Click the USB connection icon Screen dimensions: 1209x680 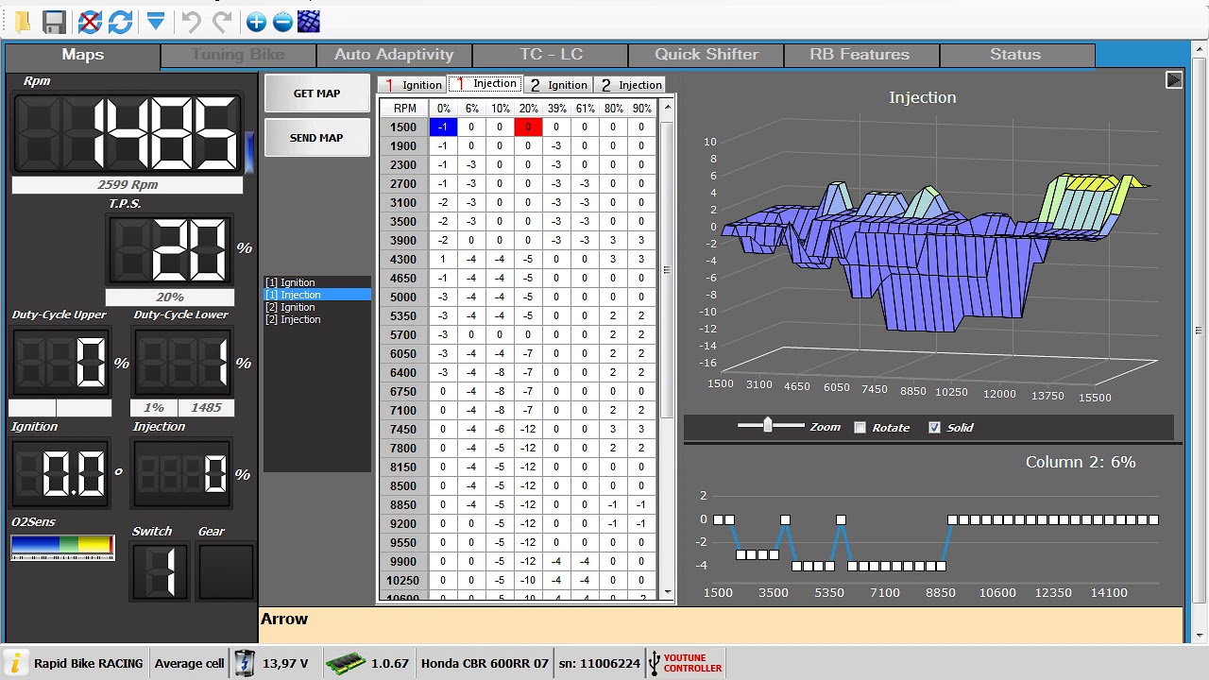pyautogui.click(x=655, y=663)
